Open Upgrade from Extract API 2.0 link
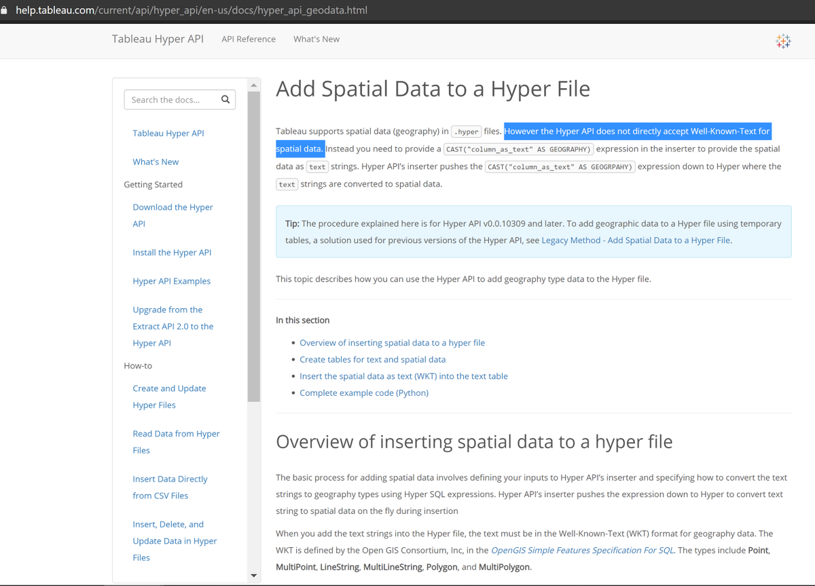Viewport: 815px width, 586px height. (x=173, y=327)
